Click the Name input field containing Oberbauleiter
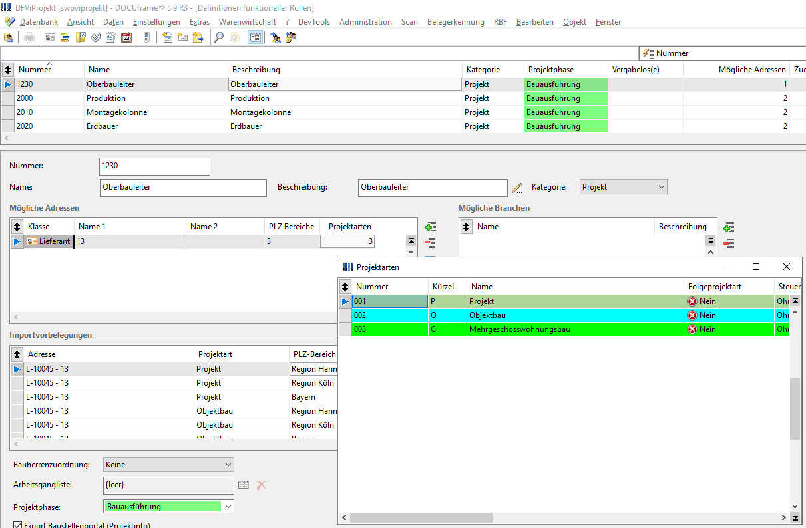 [x=183, y=188]
